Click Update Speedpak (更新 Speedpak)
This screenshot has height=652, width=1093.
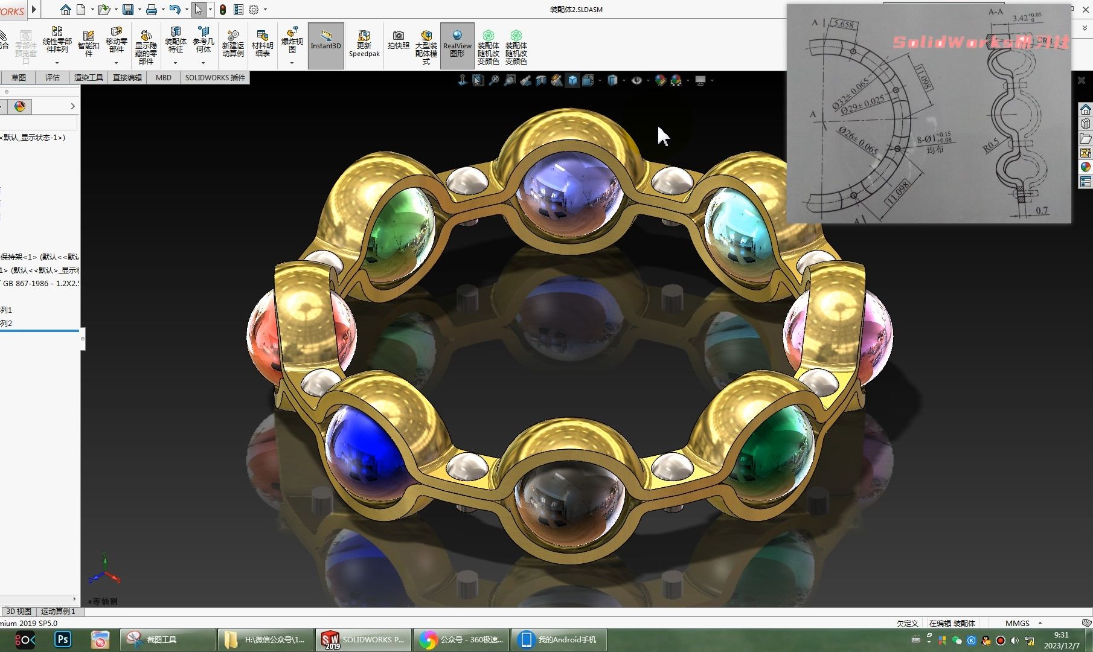tap(364, 43)
